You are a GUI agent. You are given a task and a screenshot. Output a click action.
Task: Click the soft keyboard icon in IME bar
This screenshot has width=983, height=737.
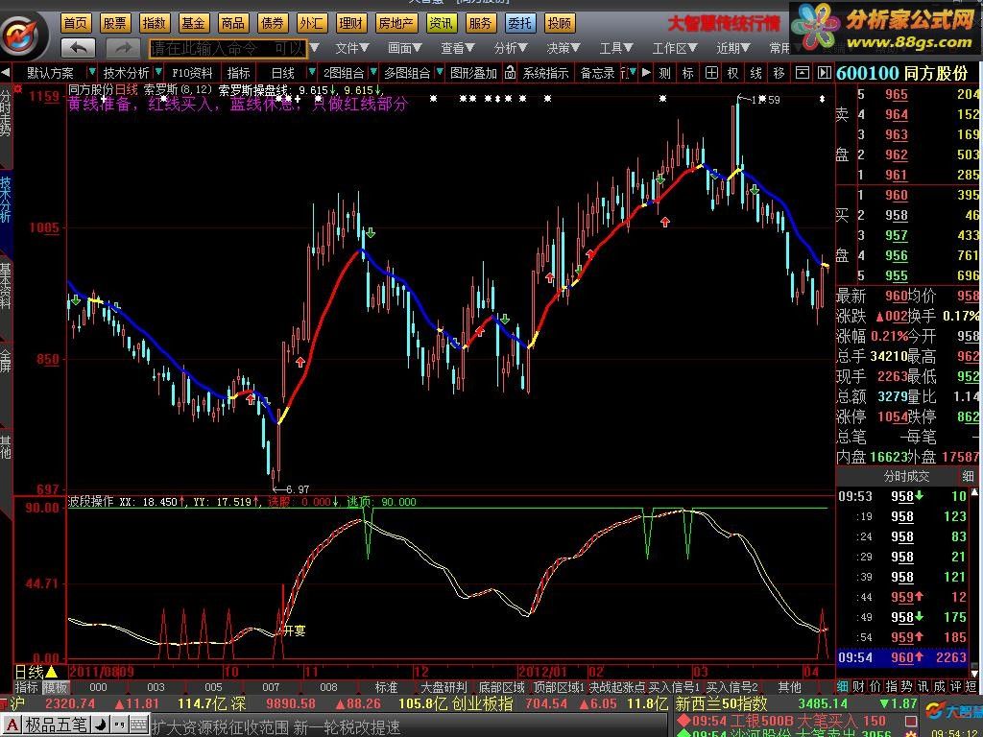pyautogui.click(x=138, y=725)
